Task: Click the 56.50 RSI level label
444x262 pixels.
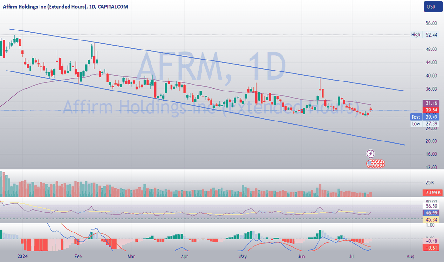Action: [431, 206]
